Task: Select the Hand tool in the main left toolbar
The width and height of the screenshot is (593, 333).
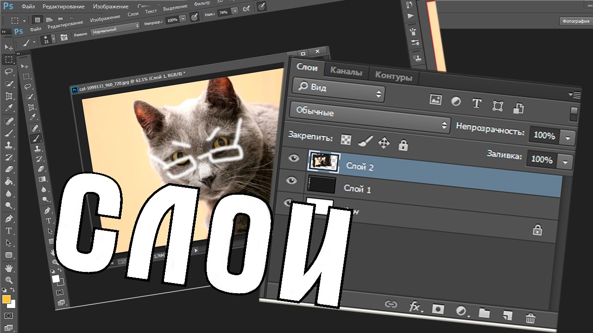Action: coord(8,268)
